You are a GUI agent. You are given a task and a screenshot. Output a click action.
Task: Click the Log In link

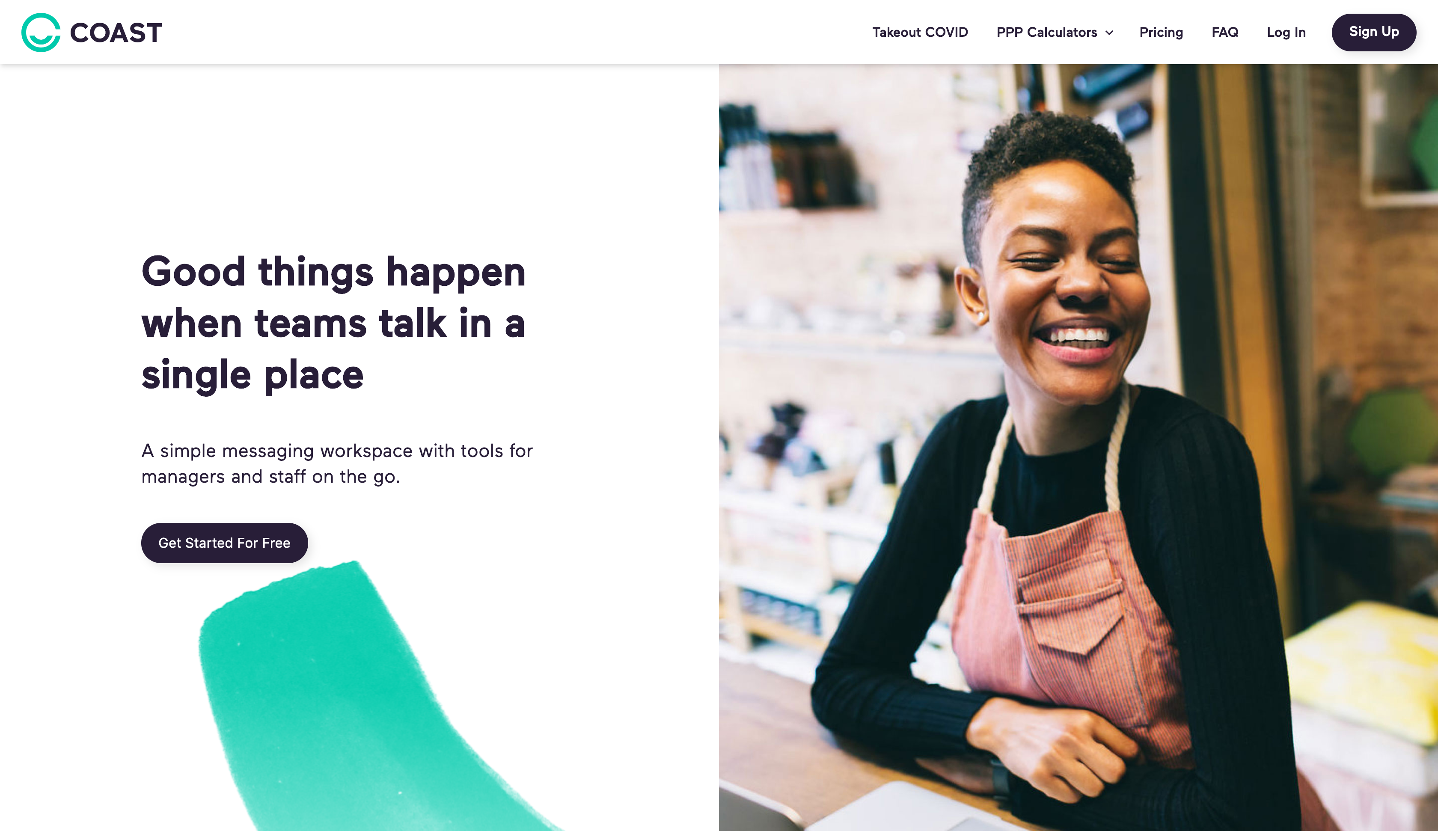(1286, 32)
